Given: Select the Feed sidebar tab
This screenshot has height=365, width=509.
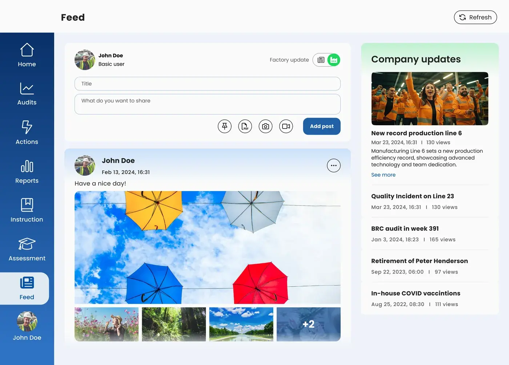Looking at the screenshot, I should click(x=25, y=288).
